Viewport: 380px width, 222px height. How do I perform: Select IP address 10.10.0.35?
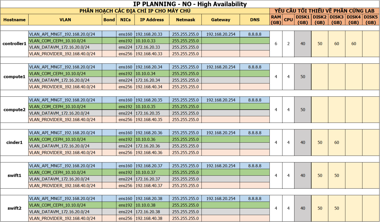point(152,107)
